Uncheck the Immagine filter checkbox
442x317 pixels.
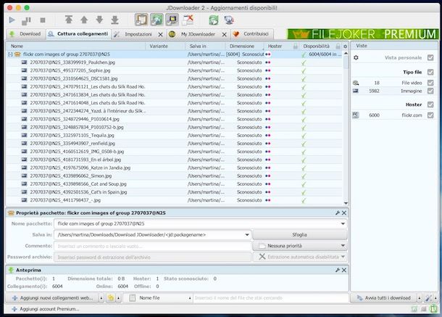[x=430, y=91]
